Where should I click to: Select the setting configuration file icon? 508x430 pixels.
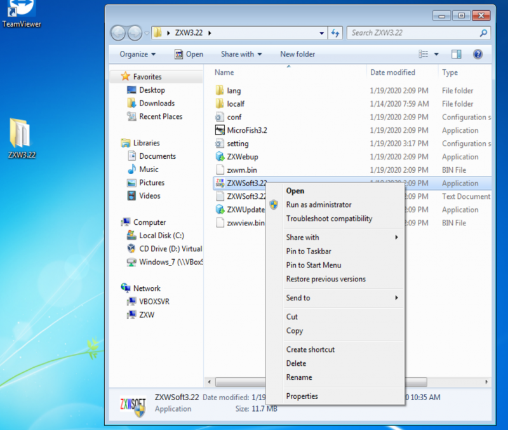pos(220,144)
